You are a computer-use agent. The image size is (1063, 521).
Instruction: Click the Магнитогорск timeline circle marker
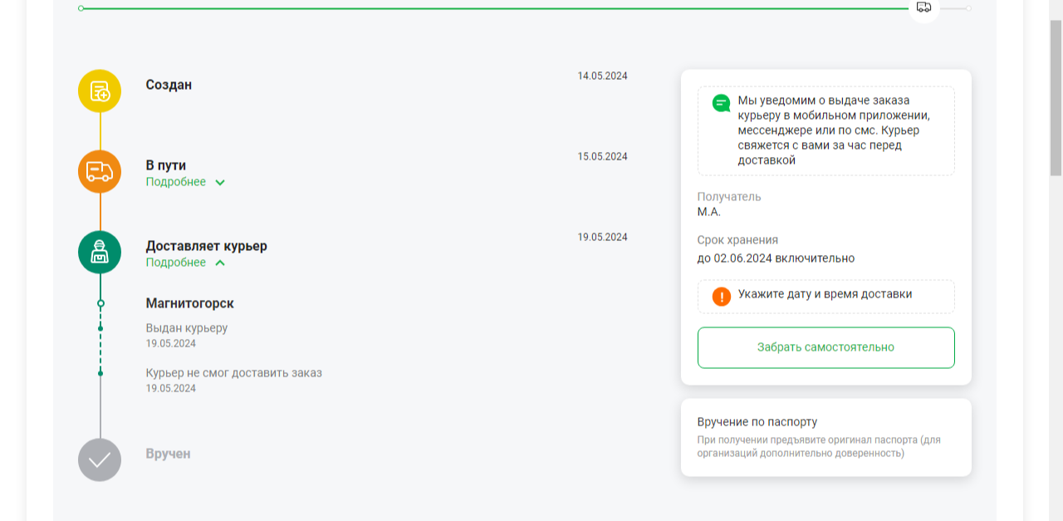pyautogui.click(x=100, y=304)
